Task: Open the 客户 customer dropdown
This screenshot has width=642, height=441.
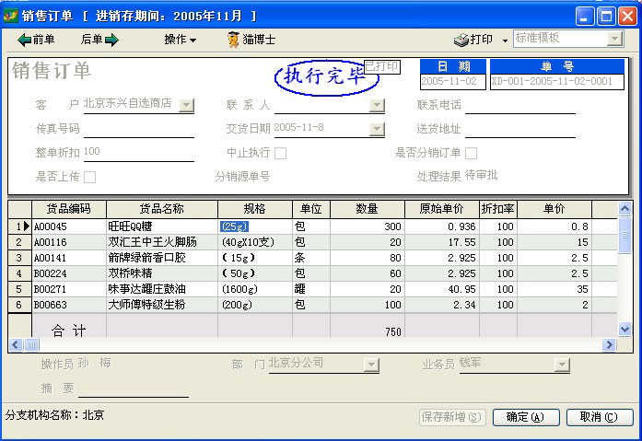Action: (x=186, y=105)
